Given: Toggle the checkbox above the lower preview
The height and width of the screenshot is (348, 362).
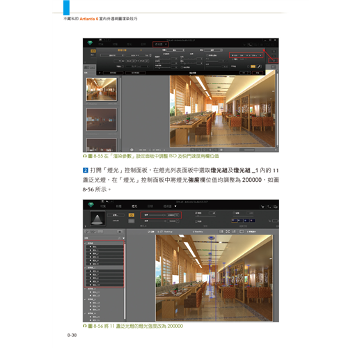Looking at the screenshot, I should (149, 232).
